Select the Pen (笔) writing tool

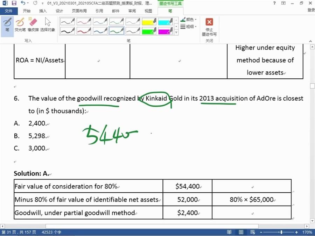click(x=7, y=25)
